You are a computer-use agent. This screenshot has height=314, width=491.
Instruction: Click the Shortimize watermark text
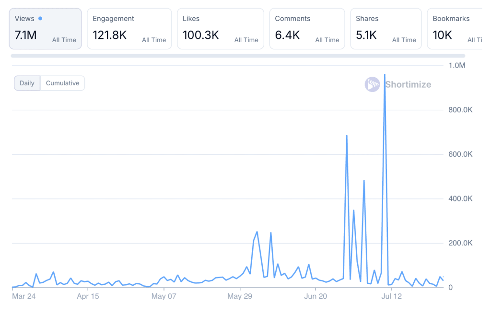click(x=408, y=84)
